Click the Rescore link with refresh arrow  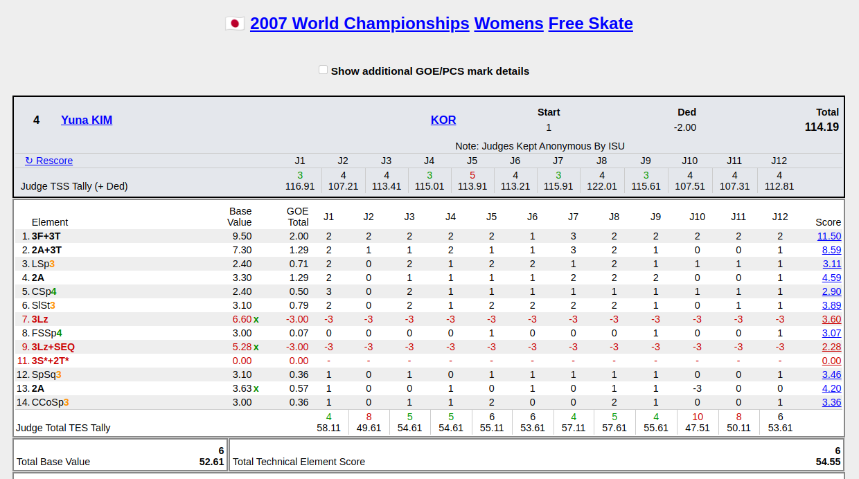48,161
